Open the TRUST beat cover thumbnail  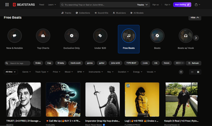(x=24, y=100)
